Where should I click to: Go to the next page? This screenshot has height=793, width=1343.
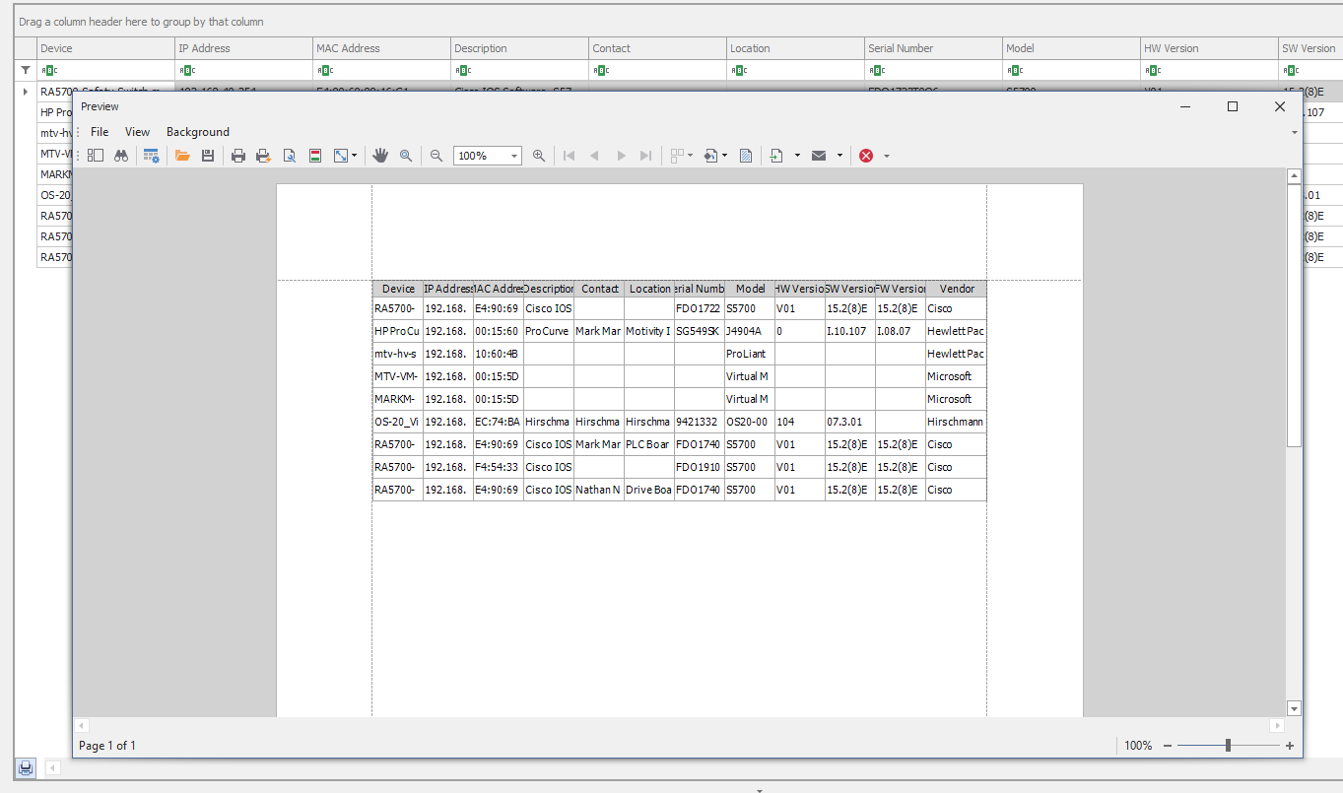[621, 156]
